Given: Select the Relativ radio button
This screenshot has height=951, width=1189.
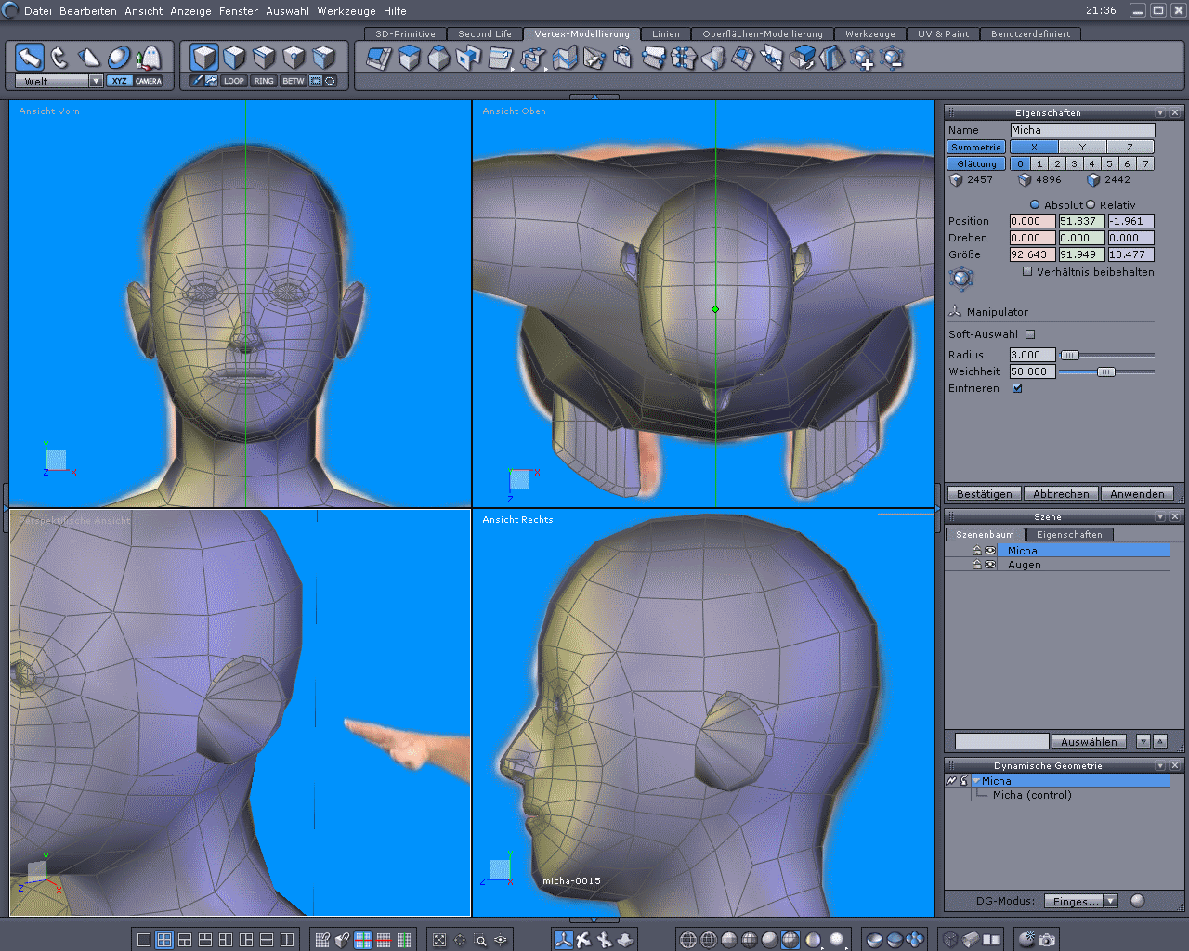Looking at the screenshot, I should [1091, 205].
